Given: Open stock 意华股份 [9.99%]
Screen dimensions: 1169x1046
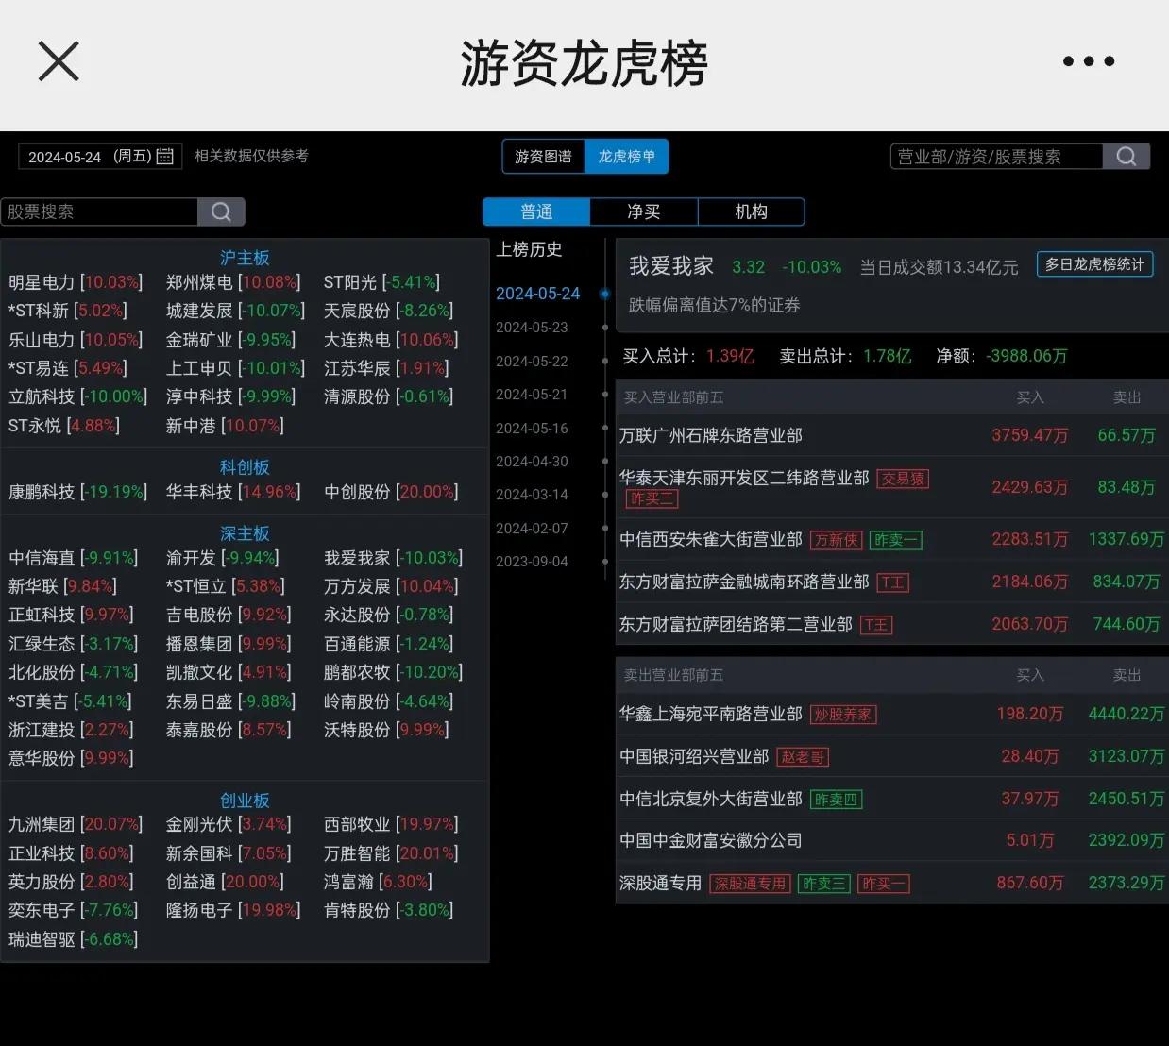Looking at the screenshot, I should coord(72,758).
